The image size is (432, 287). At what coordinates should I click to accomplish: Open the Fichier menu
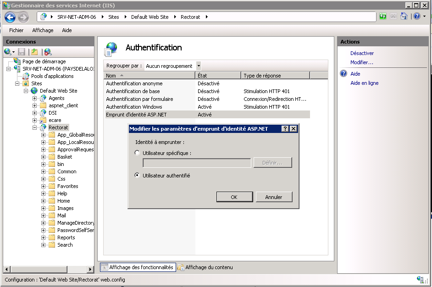pyautogui.click(x=16, y=30)
